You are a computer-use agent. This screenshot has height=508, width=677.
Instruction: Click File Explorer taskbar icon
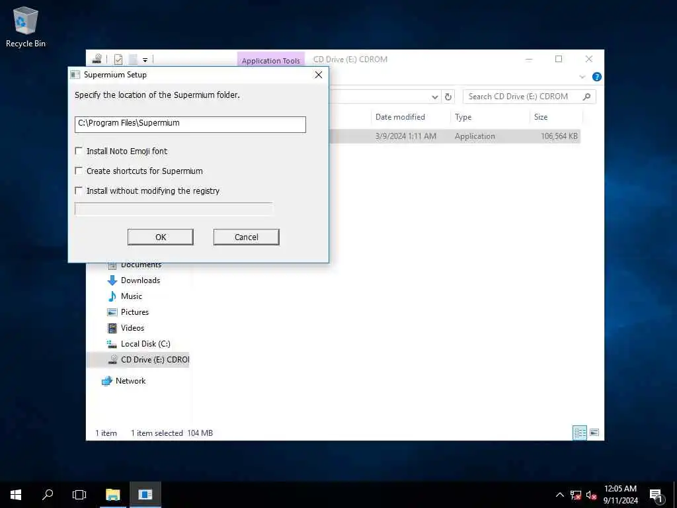[112, 495]
